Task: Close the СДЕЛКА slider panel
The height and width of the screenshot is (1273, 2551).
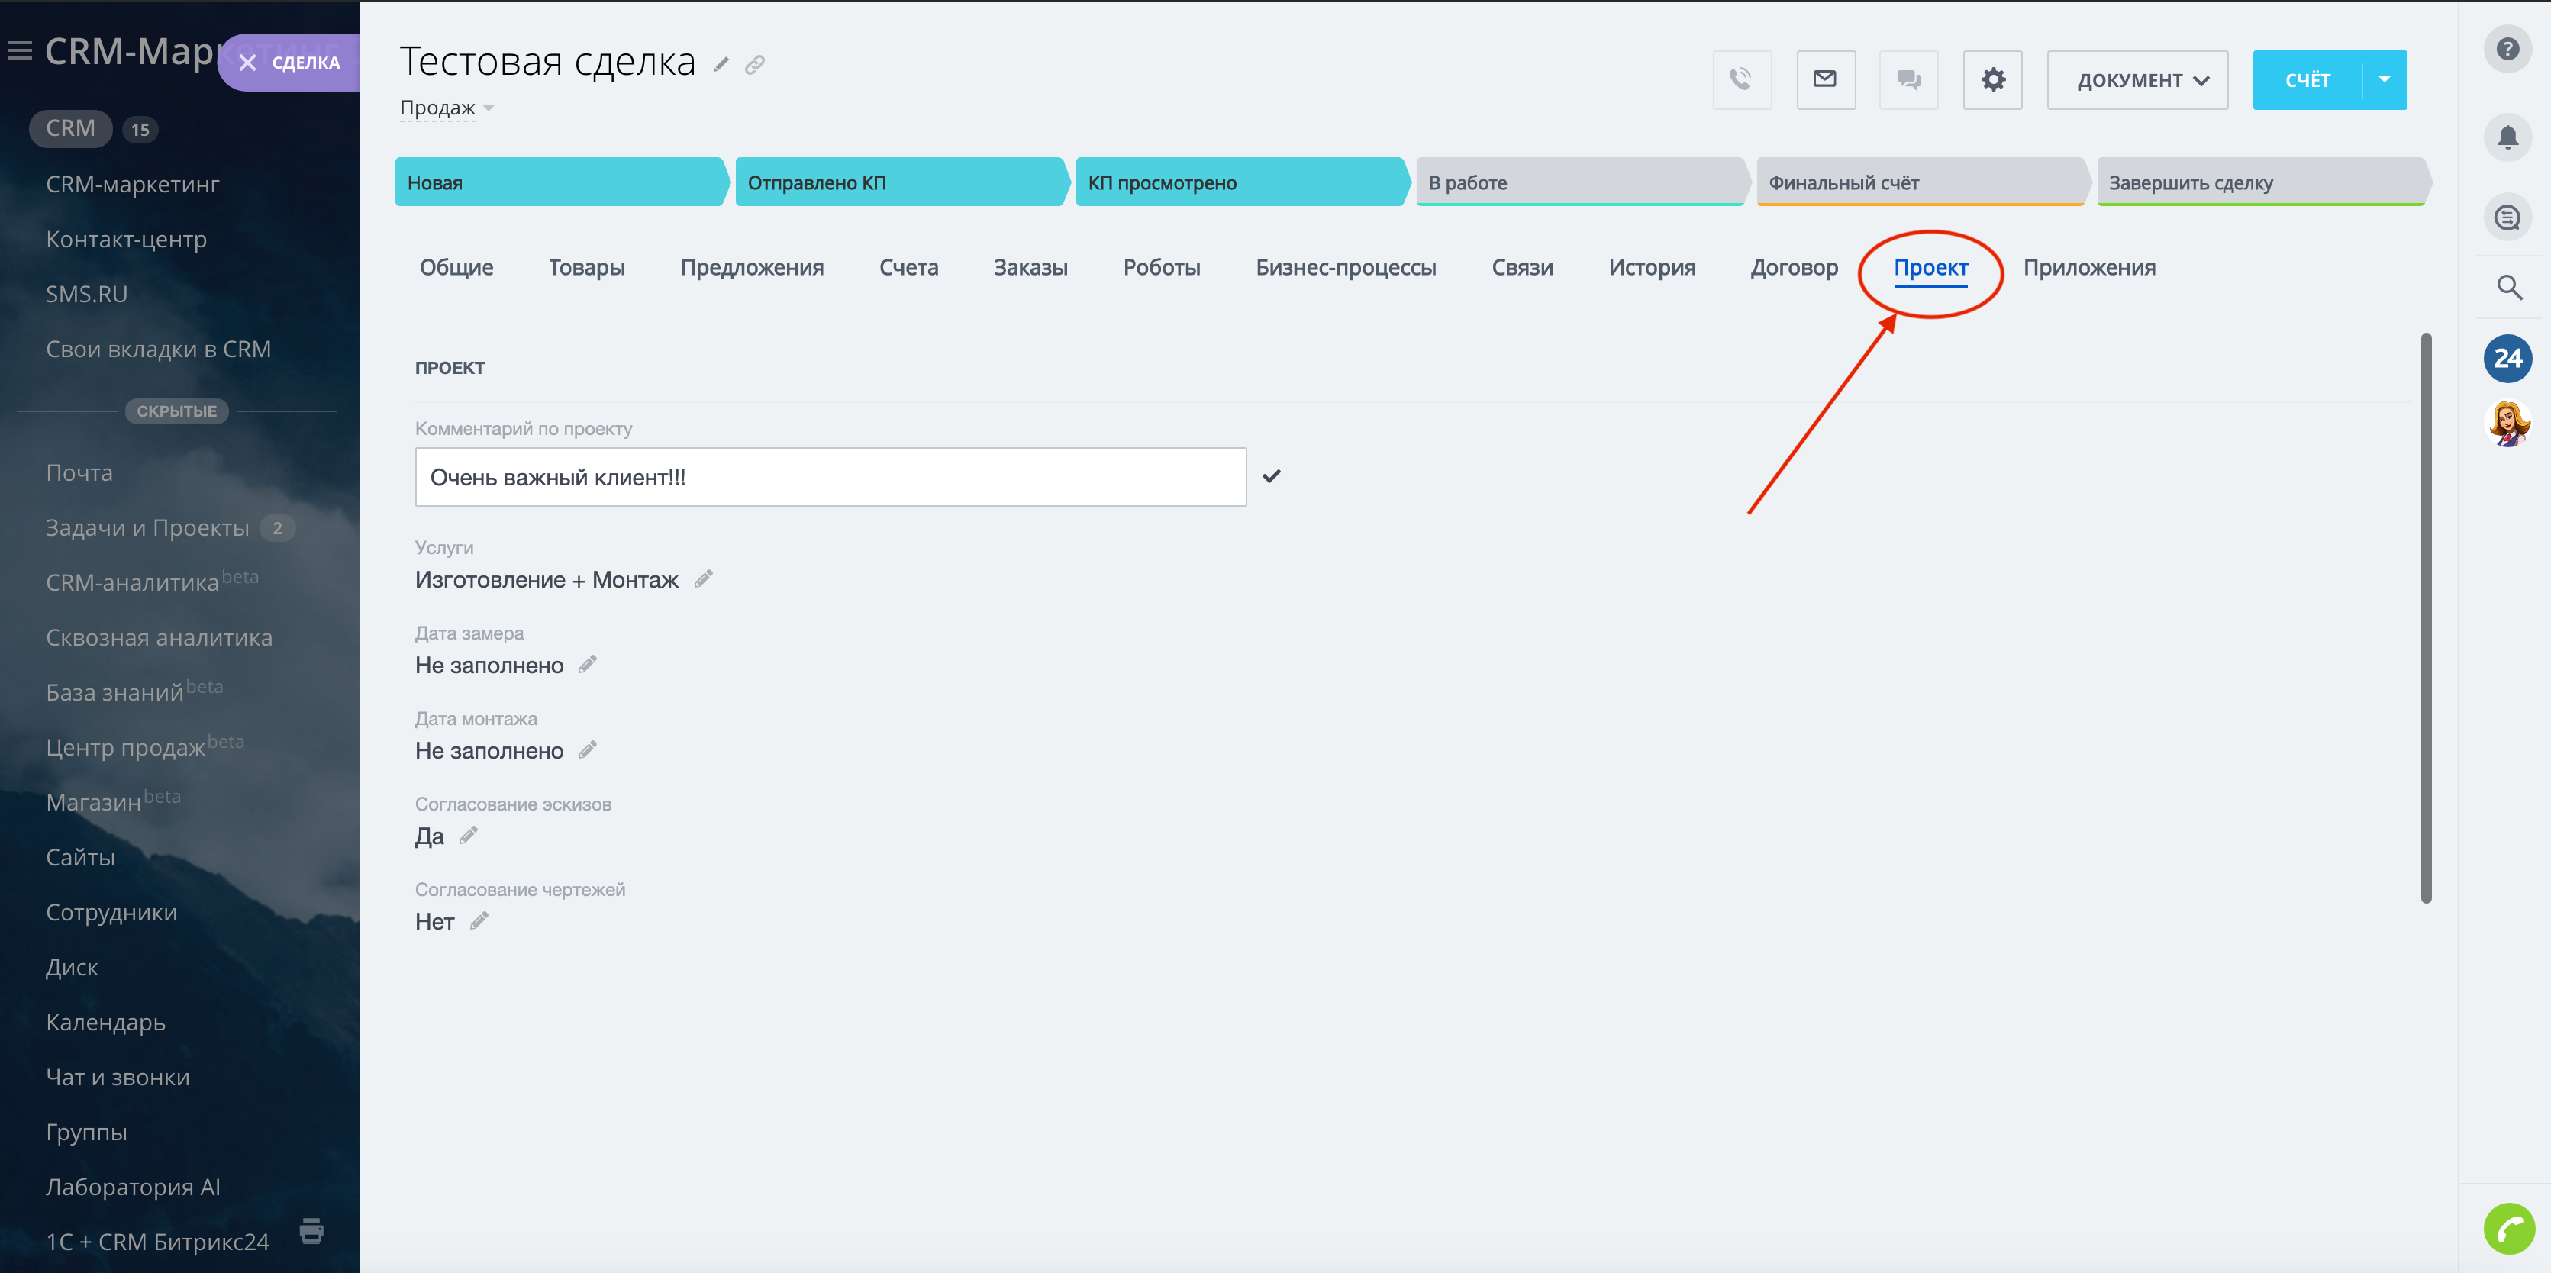Action: point(249,63)
